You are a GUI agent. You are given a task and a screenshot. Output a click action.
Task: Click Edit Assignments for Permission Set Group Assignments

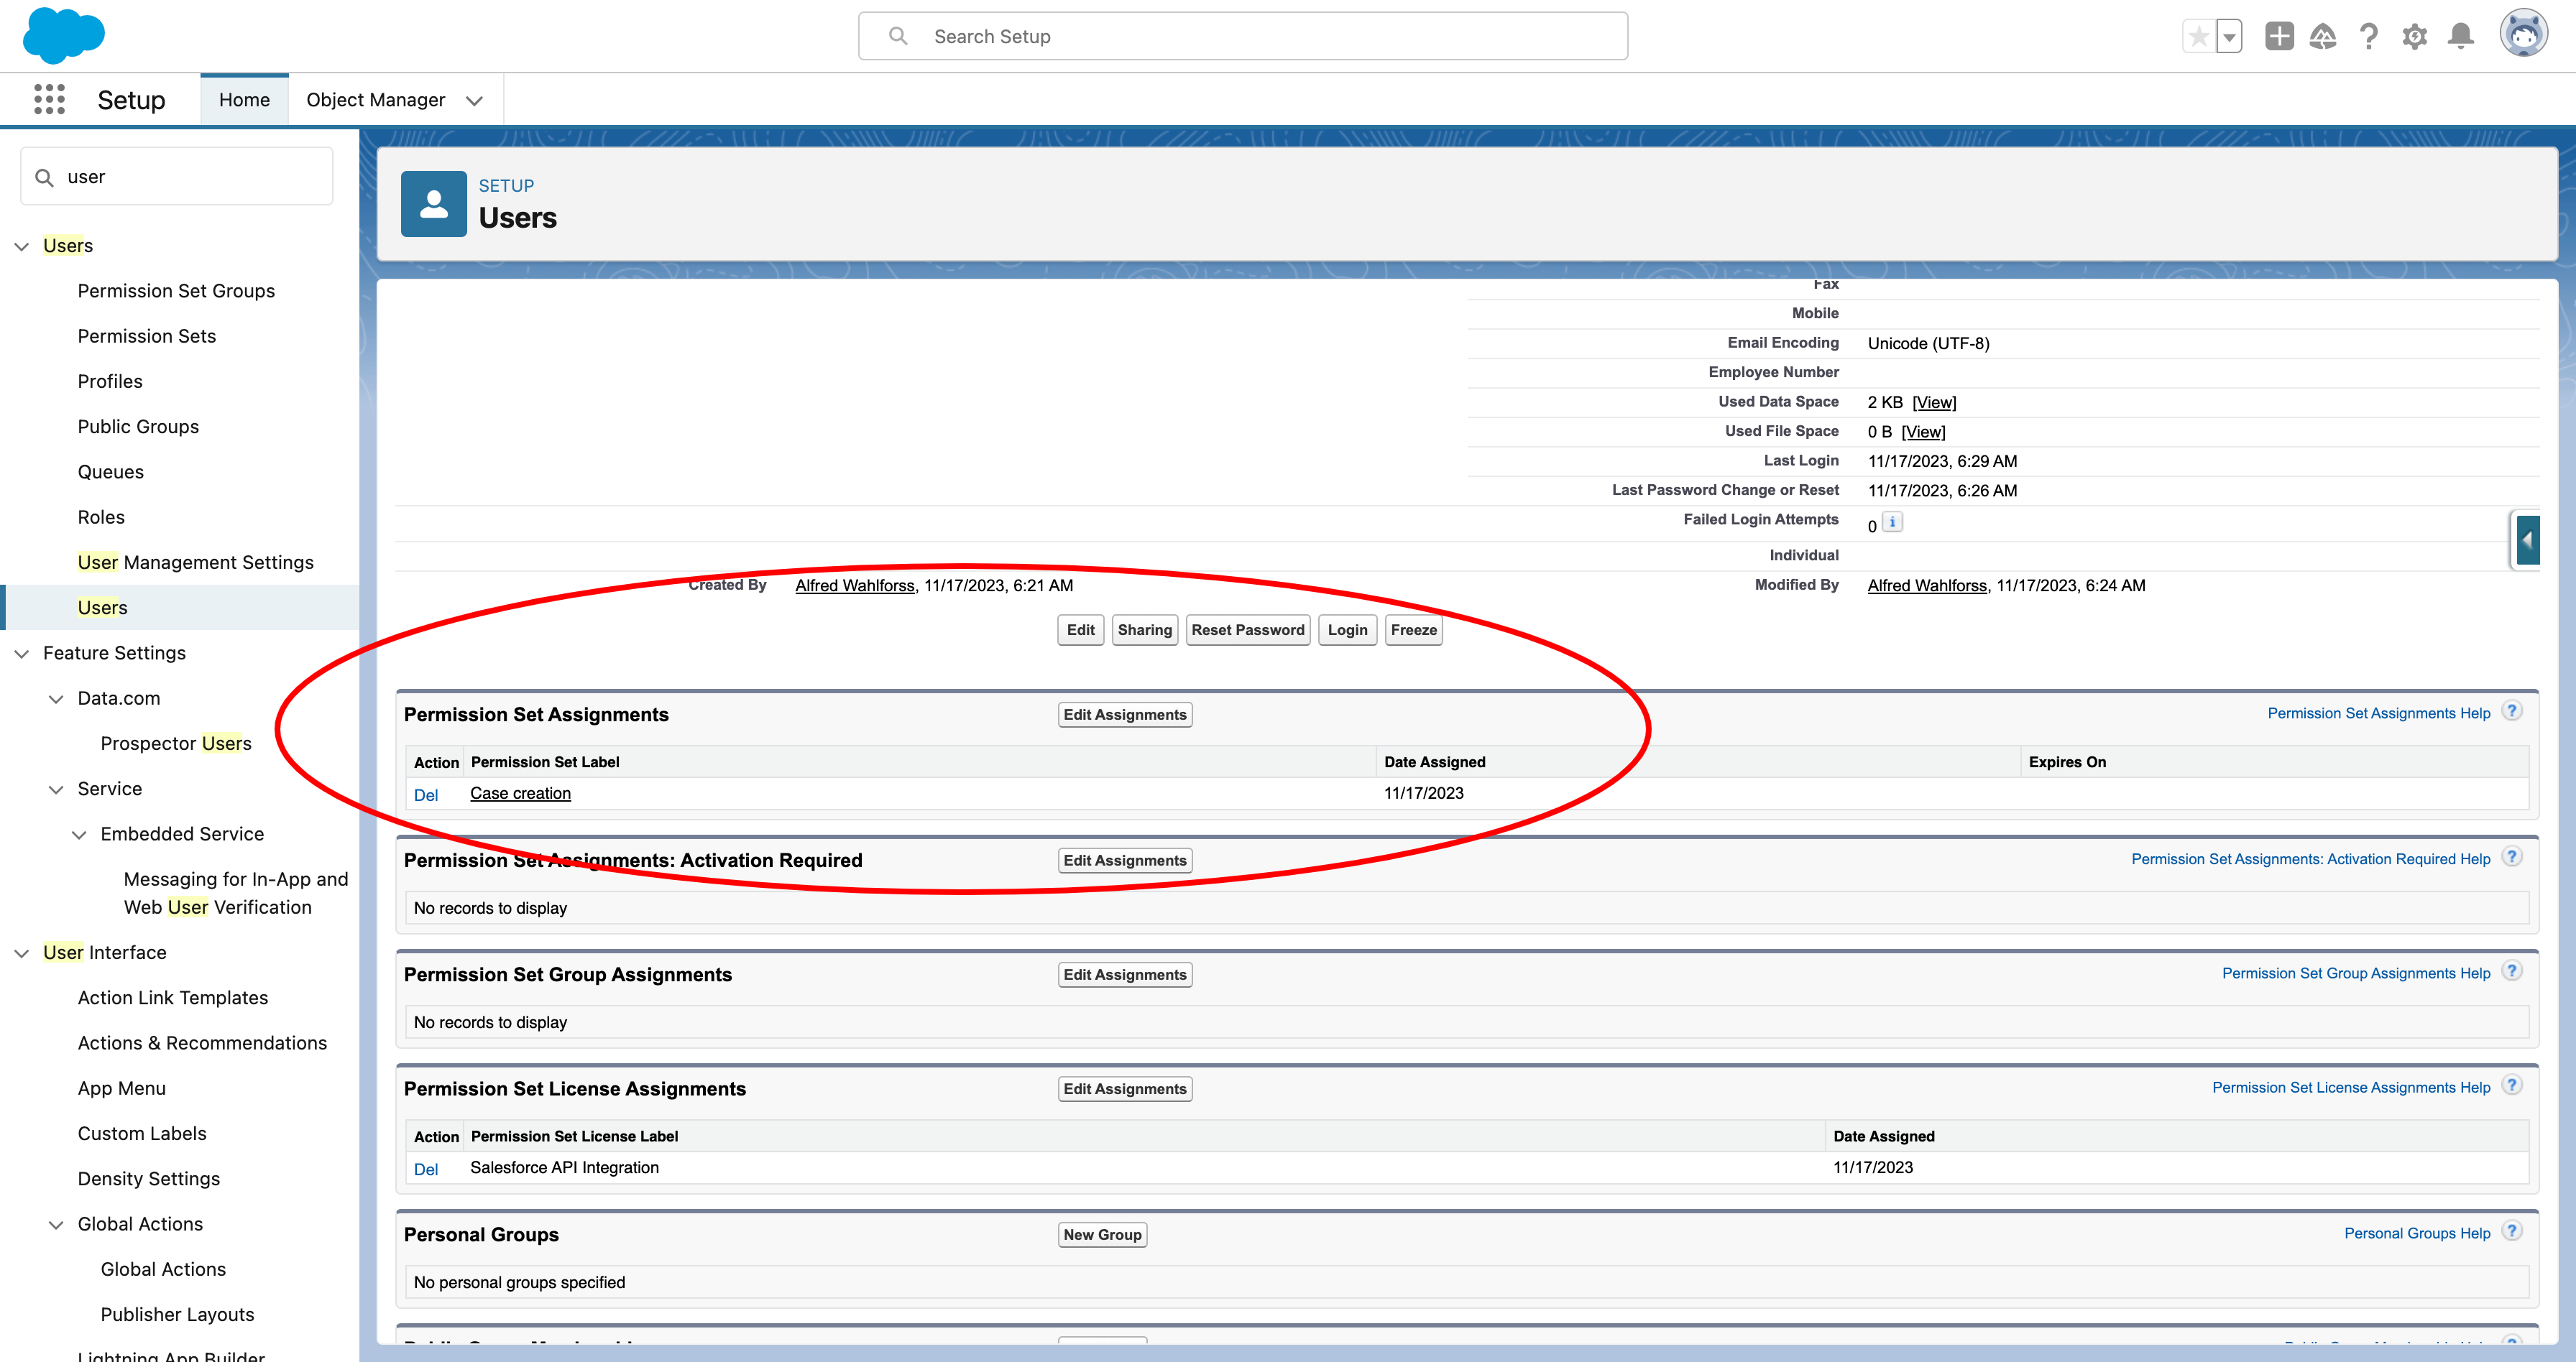coord(1125,976)
